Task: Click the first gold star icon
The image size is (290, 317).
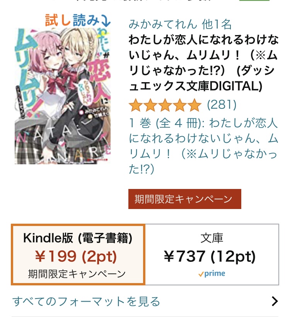Action: [x=136, y=105]
